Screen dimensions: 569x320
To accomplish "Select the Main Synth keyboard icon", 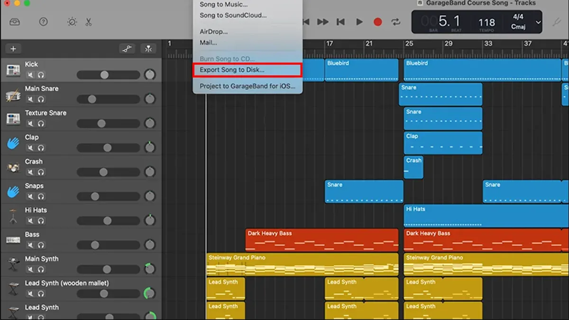I will coord(13,265).
